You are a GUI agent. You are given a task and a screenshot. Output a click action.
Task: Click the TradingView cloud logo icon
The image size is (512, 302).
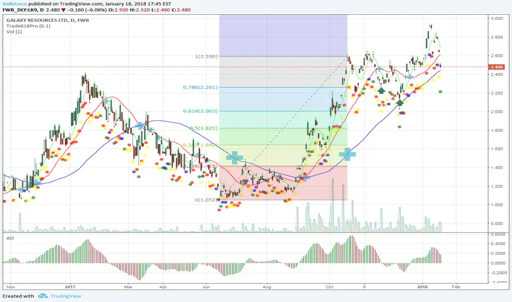(43, 296)
